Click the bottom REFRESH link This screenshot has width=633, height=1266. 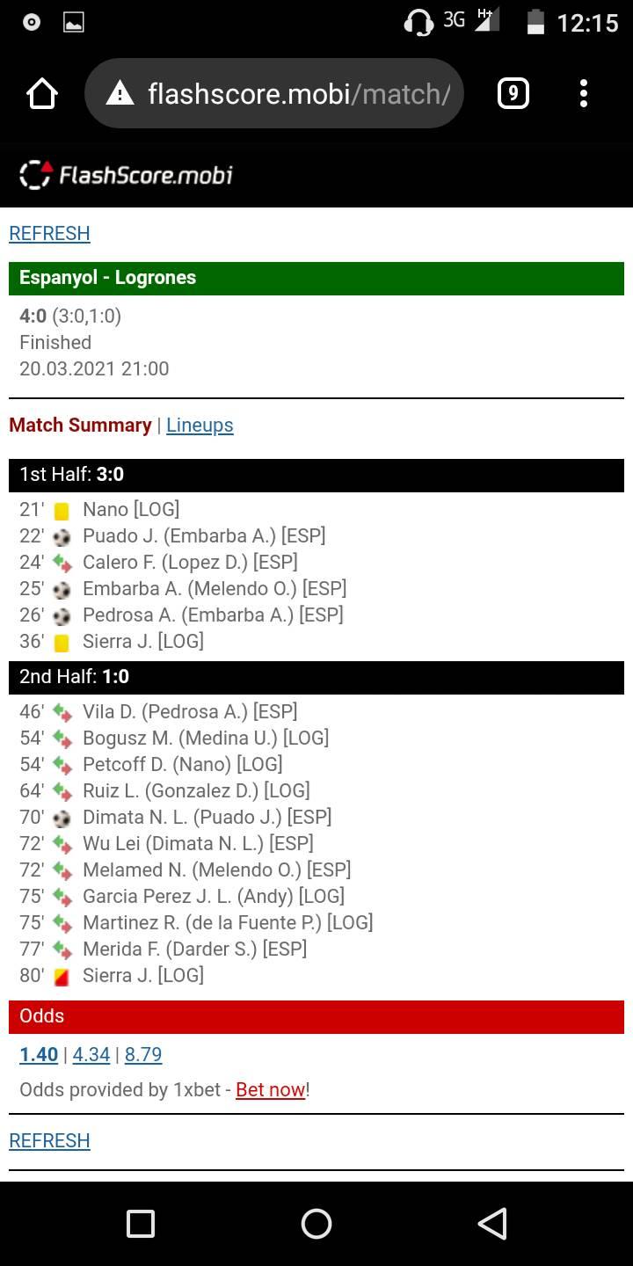pyautogui.click(x=49, y=1140)
